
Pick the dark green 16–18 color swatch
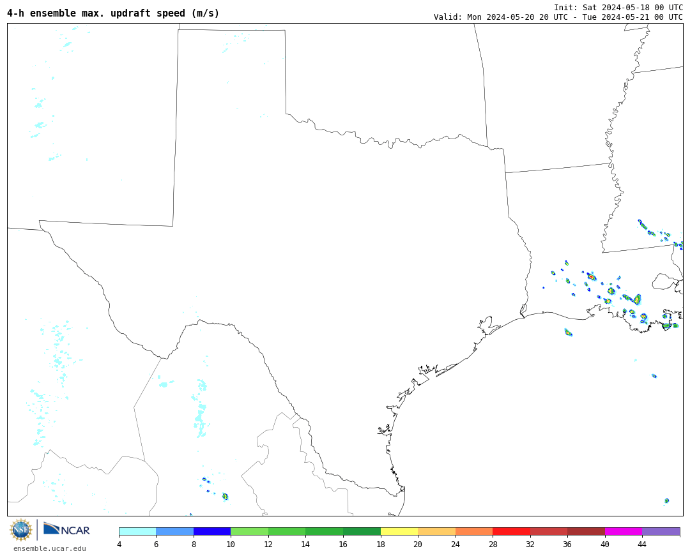point(362,532)
